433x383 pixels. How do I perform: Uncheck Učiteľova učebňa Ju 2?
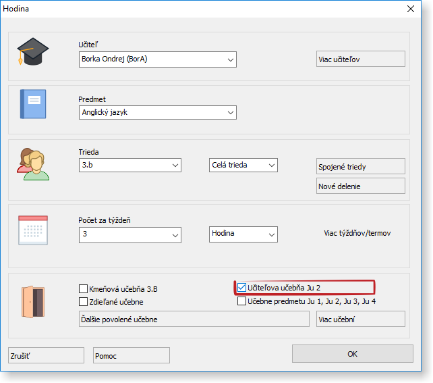click(242, 288)
